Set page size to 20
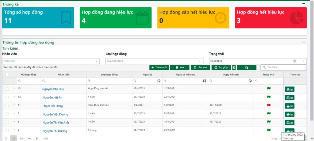 coord(13,139)
